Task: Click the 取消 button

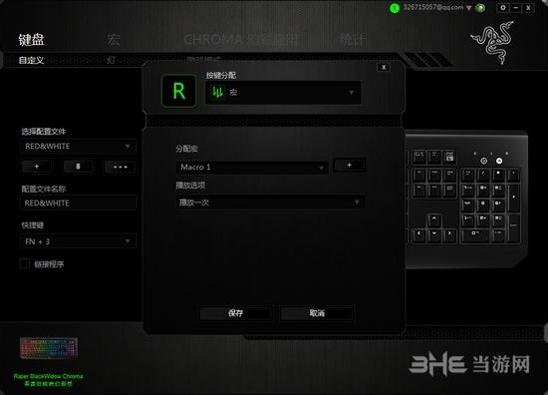Action: [317, 313]
